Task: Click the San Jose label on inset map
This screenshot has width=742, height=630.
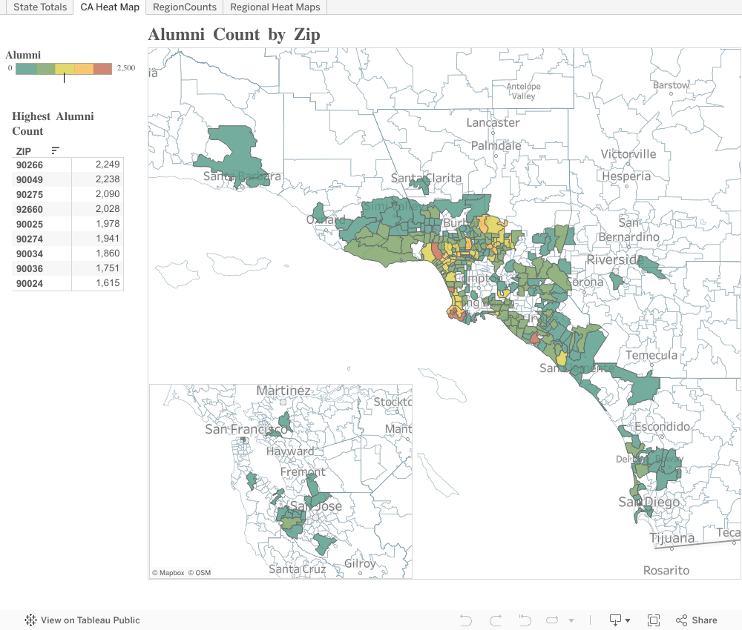Action: [316, 506]
